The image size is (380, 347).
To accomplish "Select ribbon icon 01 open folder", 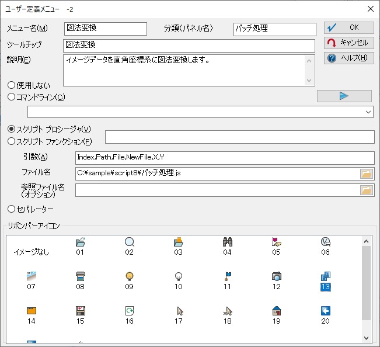I will click(x=80, y=246).
